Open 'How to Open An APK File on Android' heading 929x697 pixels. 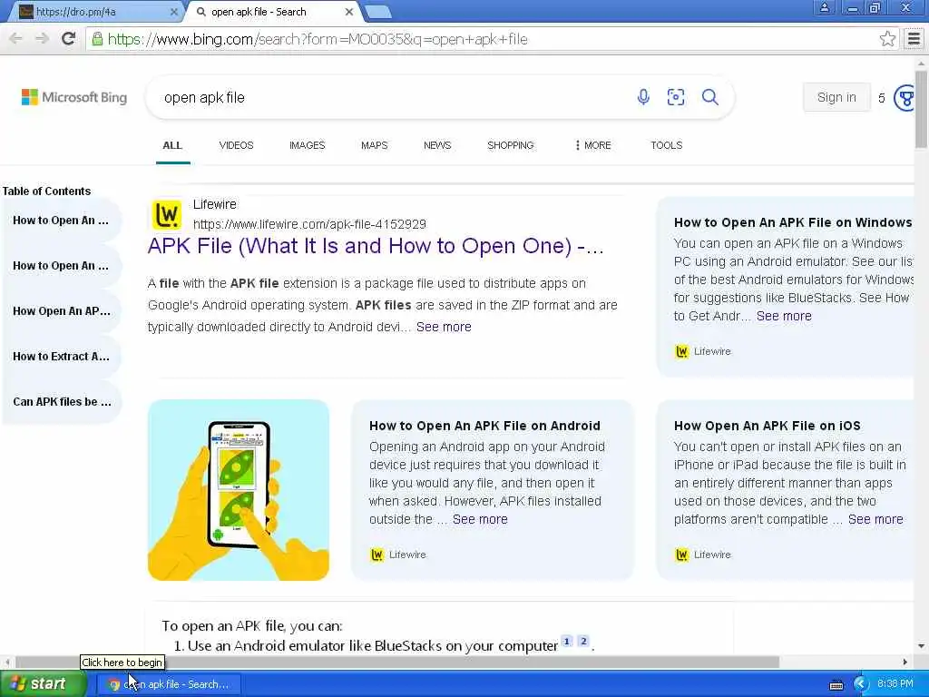tap(484, 426)
